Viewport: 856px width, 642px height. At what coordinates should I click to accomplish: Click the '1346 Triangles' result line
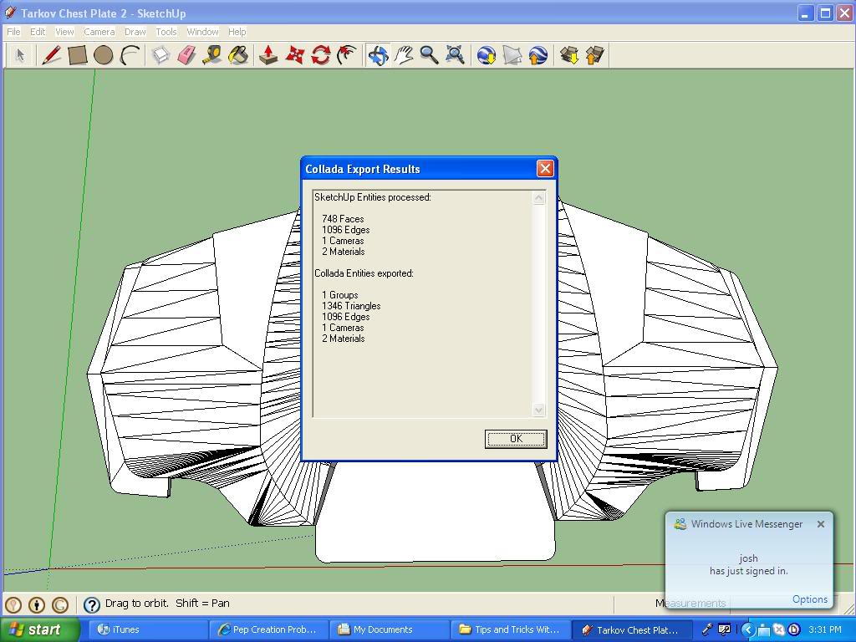tap(351, 306)
